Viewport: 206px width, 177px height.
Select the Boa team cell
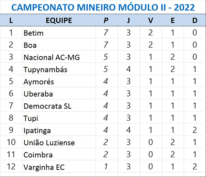click(30, 45)
